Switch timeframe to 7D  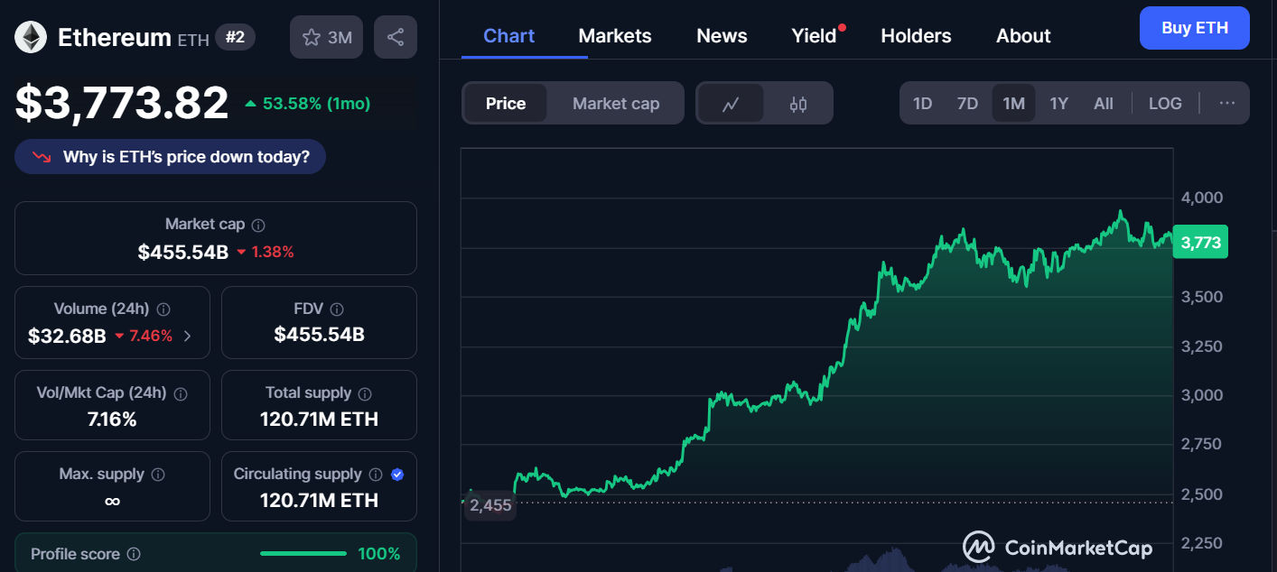[x=967, y=103]
